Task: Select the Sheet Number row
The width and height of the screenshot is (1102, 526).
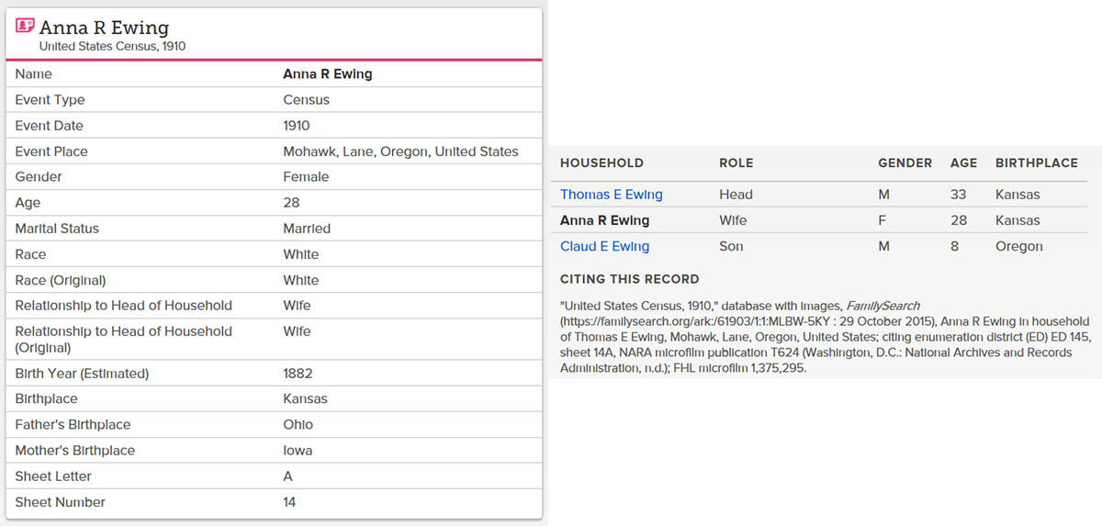Action: pos(274,502)
